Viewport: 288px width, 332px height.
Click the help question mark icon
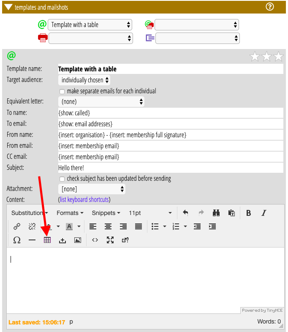269,7
